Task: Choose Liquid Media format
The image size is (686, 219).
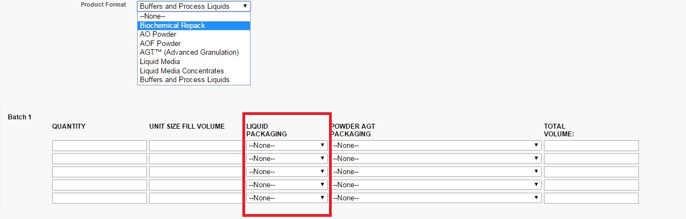Action: [194, 61]
